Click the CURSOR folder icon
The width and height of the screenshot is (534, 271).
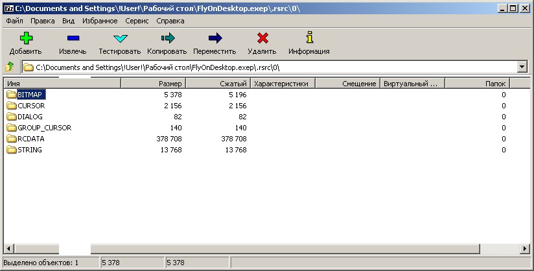point(12,106)
